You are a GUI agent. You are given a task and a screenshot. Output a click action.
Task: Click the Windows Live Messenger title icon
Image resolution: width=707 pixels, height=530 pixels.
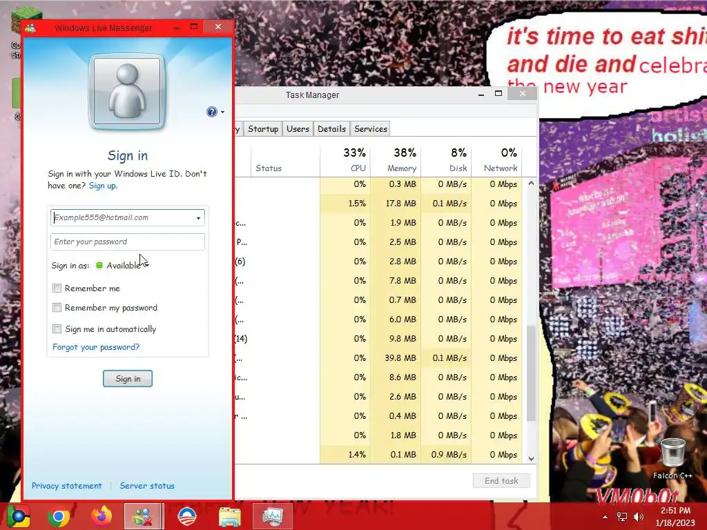[30, 28]
